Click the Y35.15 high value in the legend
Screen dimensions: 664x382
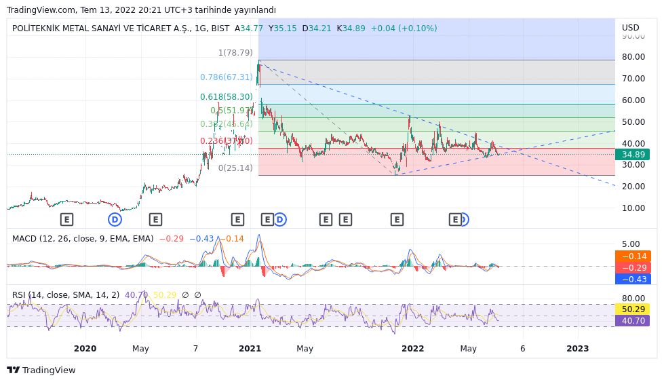(282, 28)
